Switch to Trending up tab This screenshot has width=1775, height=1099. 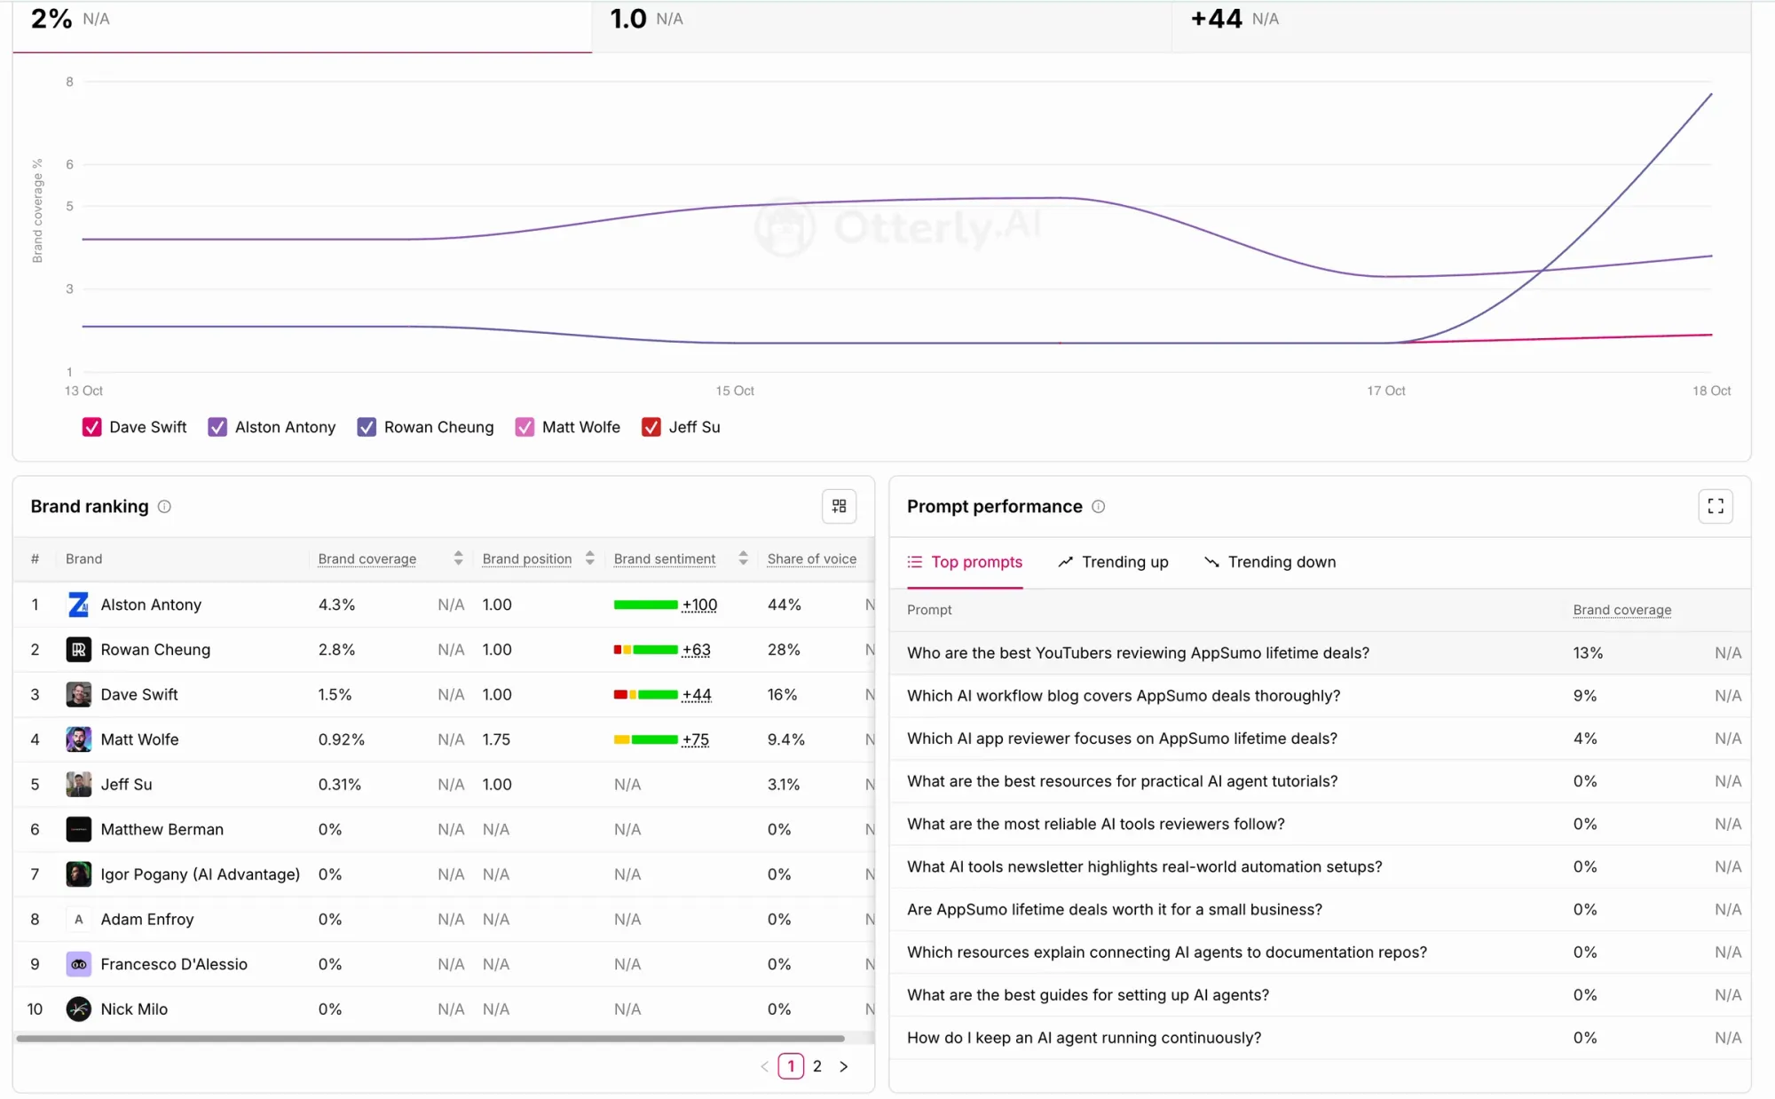click(x=1113, y=562)
